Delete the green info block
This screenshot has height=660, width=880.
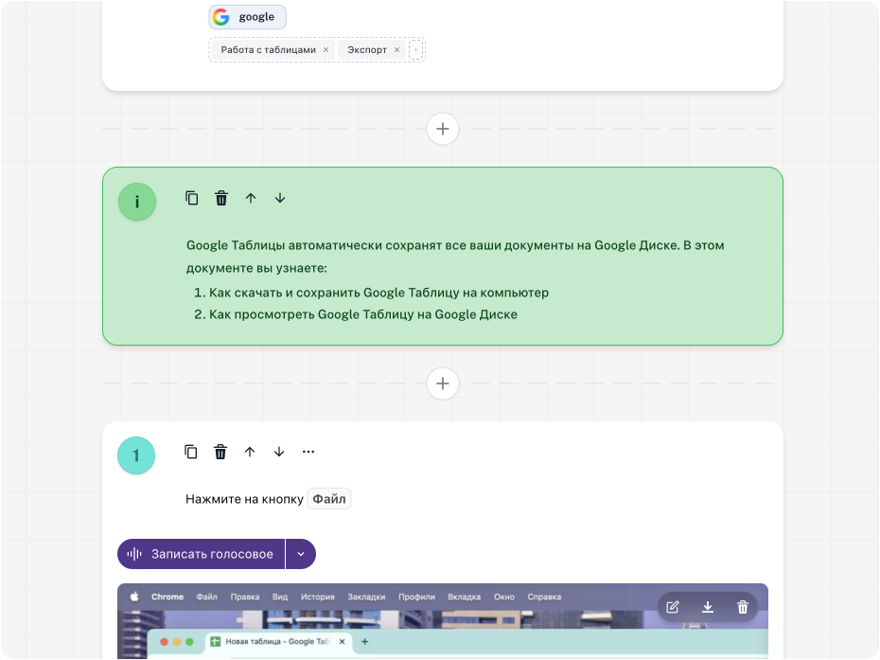tap(221, 198)
